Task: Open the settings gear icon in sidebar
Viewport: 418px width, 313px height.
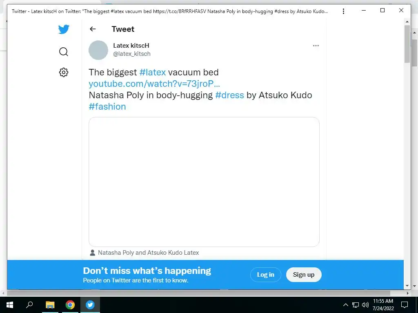Action: 64,73
